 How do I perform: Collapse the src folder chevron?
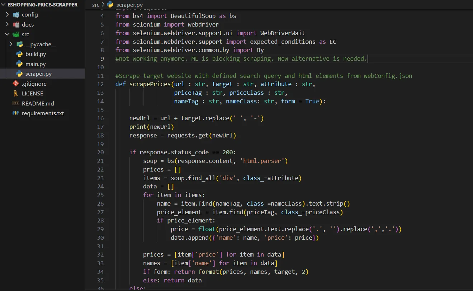[x=7, y=34]
